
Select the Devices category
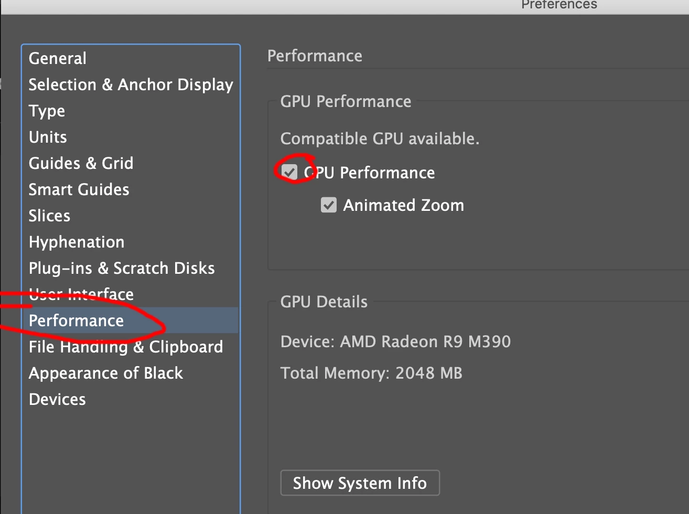point(58,399)
